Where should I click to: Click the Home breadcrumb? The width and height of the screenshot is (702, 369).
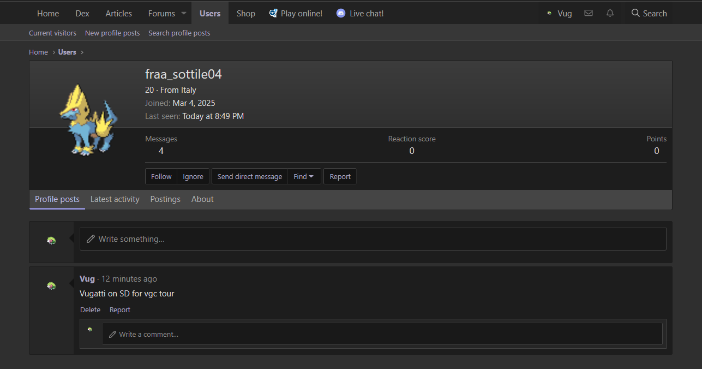[x=38, y=52]
